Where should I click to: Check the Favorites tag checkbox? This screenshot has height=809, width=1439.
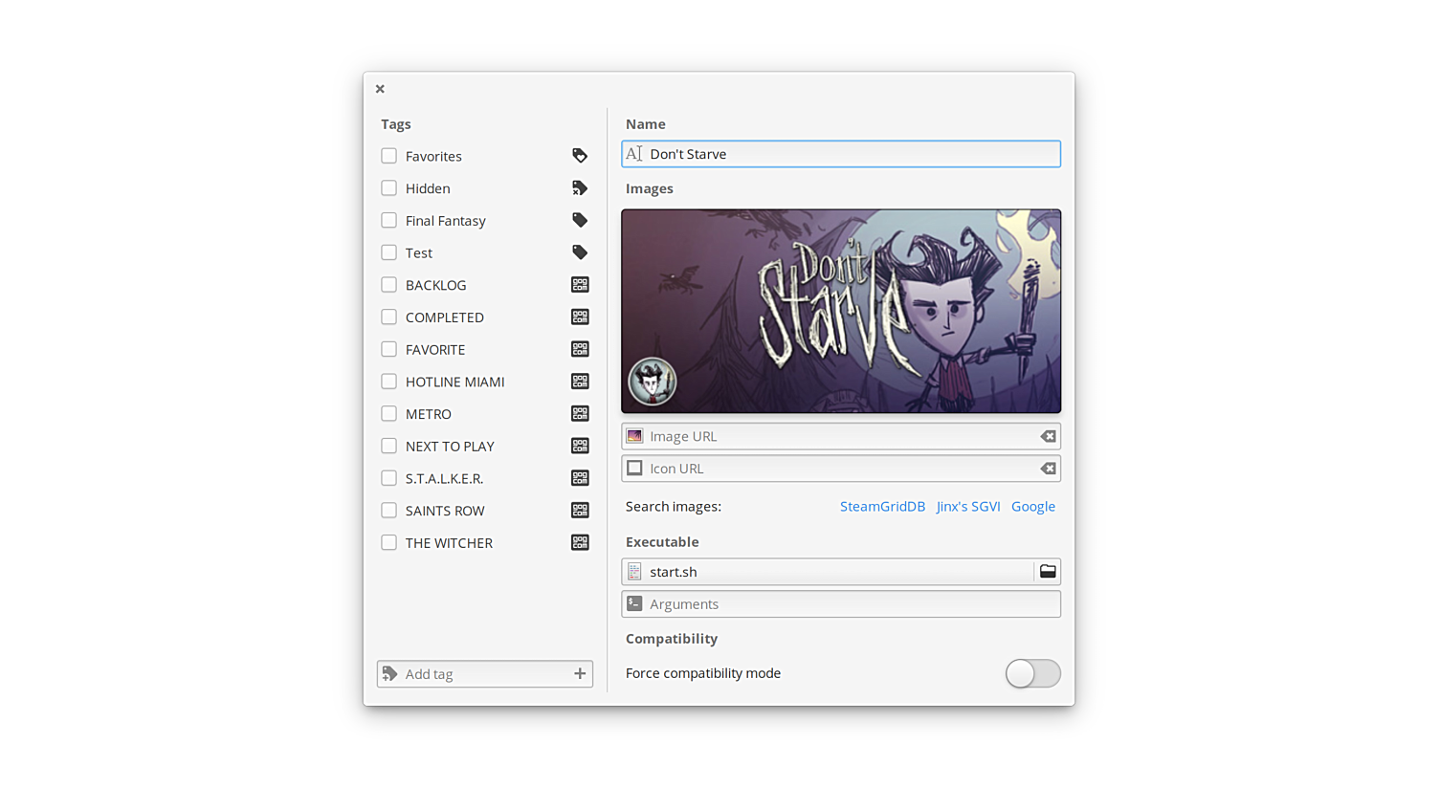tap(389, 156)
